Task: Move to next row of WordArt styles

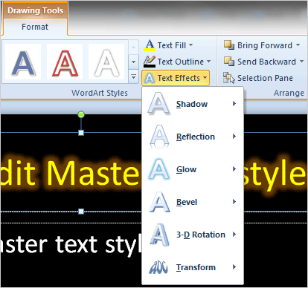Action: [x=133, y=62]
